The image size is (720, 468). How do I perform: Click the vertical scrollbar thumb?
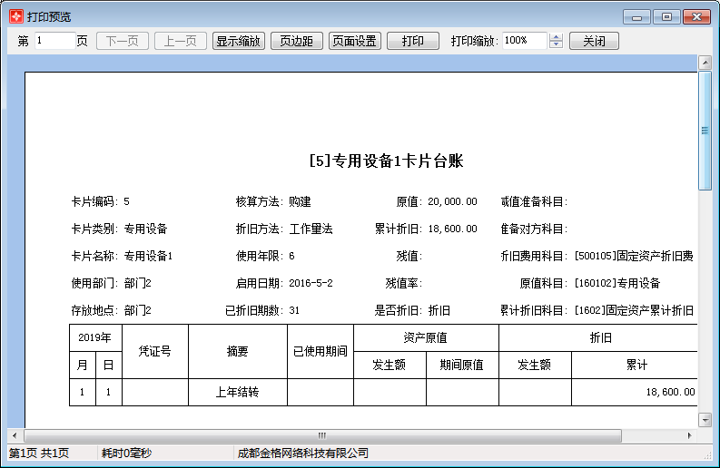click(x=705, y=130)
